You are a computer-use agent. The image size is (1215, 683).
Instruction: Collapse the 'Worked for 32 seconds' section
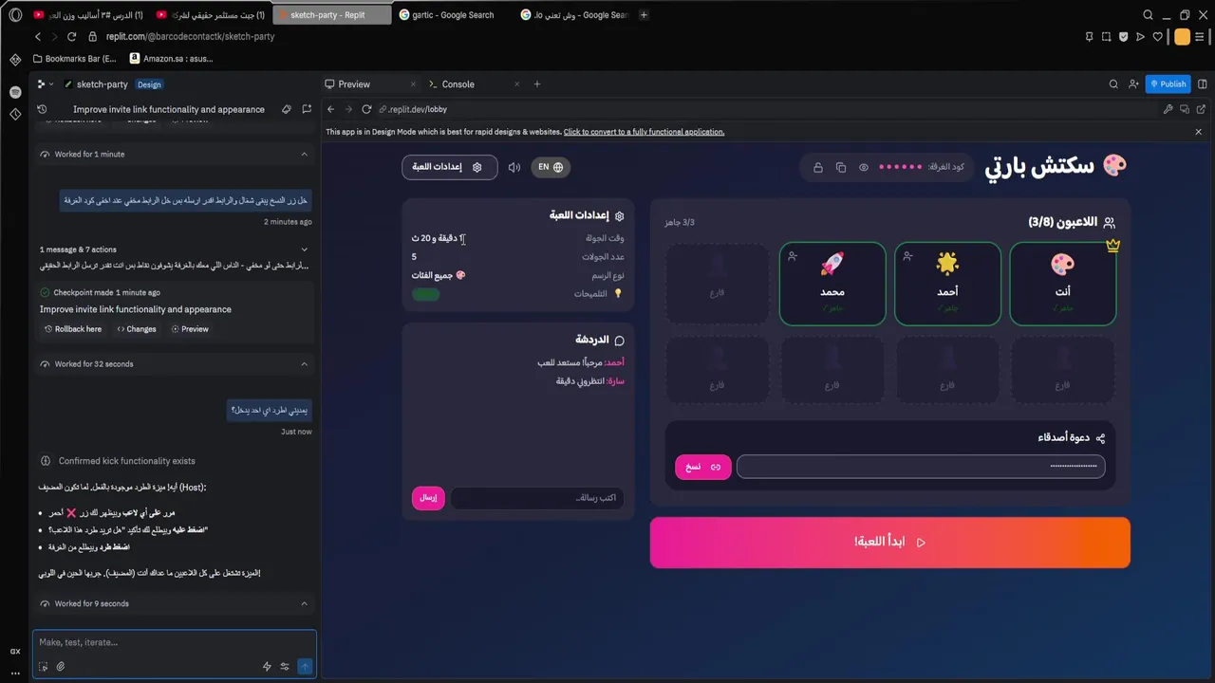(x=305, y=364)
